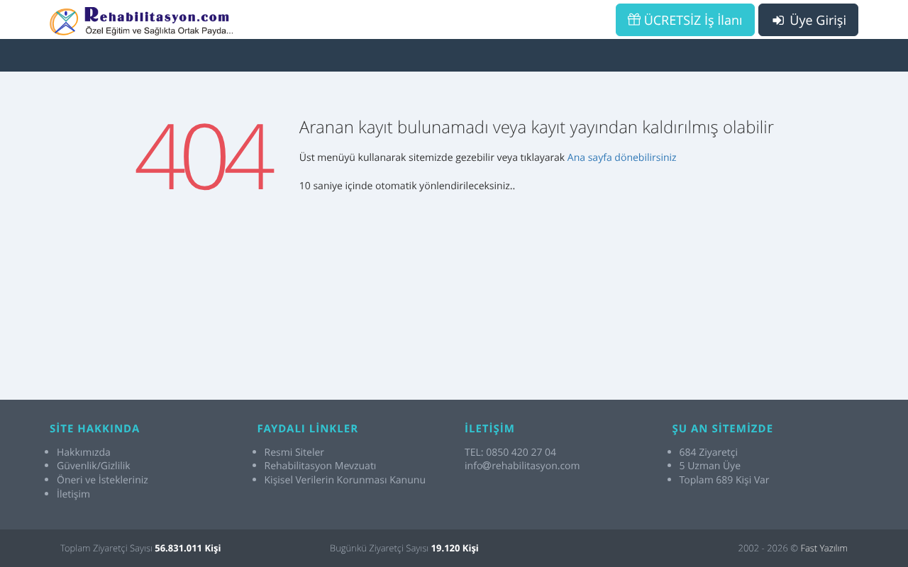Click the sign-in arrow icon on Üye Girişi
This screenshot has width=908, height=567.
(778, 21)
